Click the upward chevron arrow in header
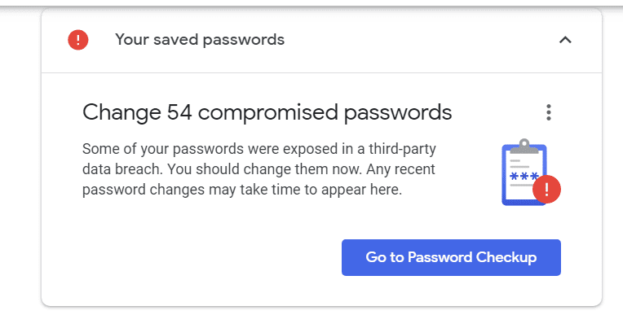Image resolution: width=623 pixels, height=315 pixels. pos(565,40)
